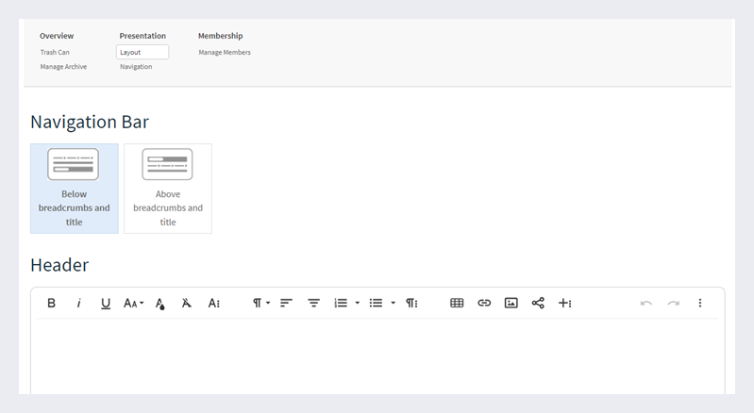Screen dimensions: 754x413
Task: Insert a table into the header
Action: click(457, 303)
